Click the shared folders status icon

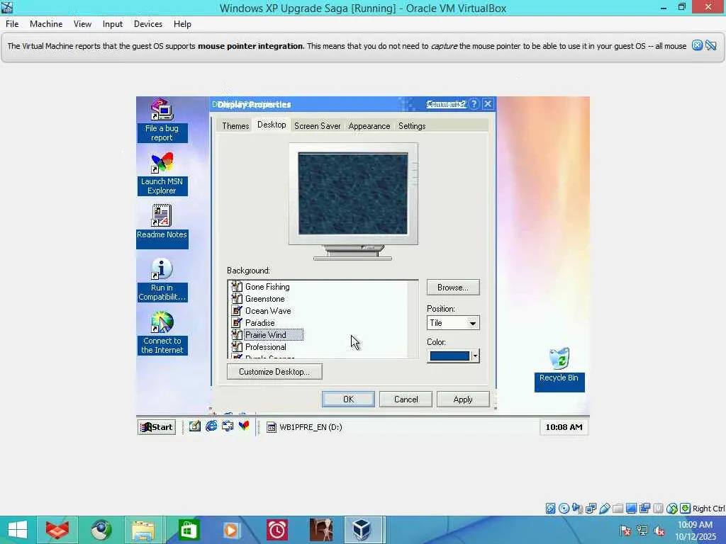pos(618,509)
